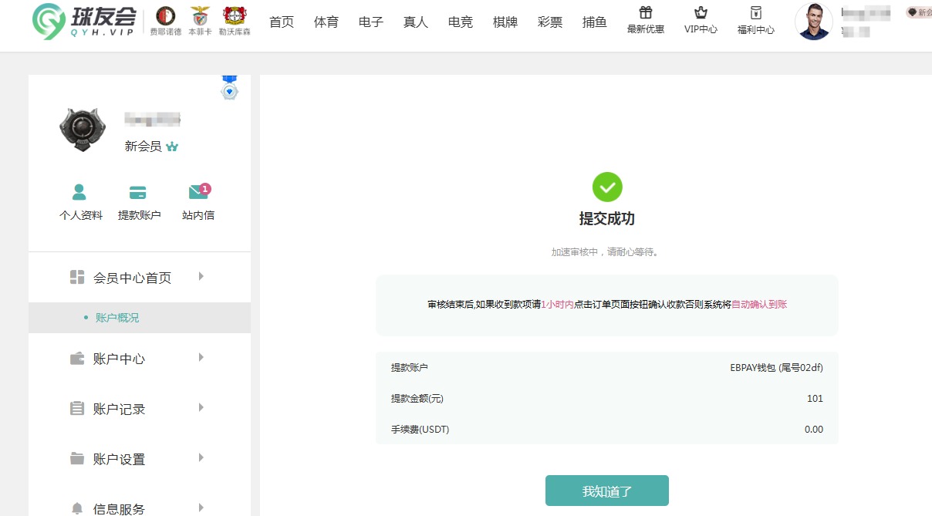
Task: Click the 我知道了 confirmation button
Action: tap(607, 490)
